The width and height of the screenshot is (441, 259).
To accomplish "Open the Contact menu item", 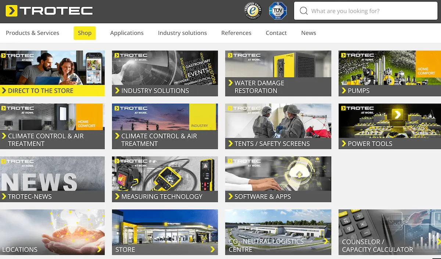I will 276,33.
